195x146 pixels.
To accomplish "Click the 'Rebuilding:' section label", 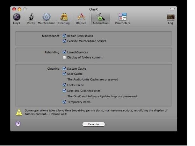I will [53, 52].
